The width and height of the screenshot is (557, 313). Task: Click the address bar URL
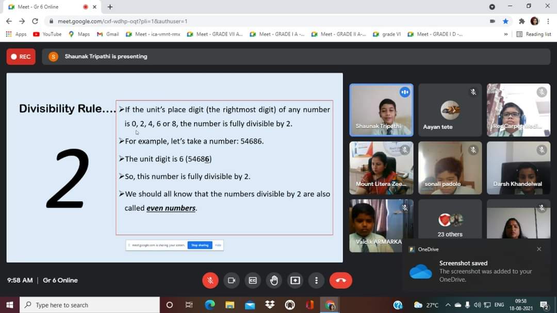pos(123,21)
